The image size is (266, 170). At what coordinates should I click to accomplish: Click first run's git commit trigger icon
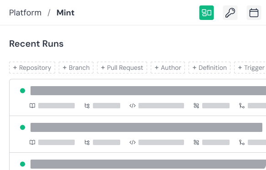click(x=242, y=106)
